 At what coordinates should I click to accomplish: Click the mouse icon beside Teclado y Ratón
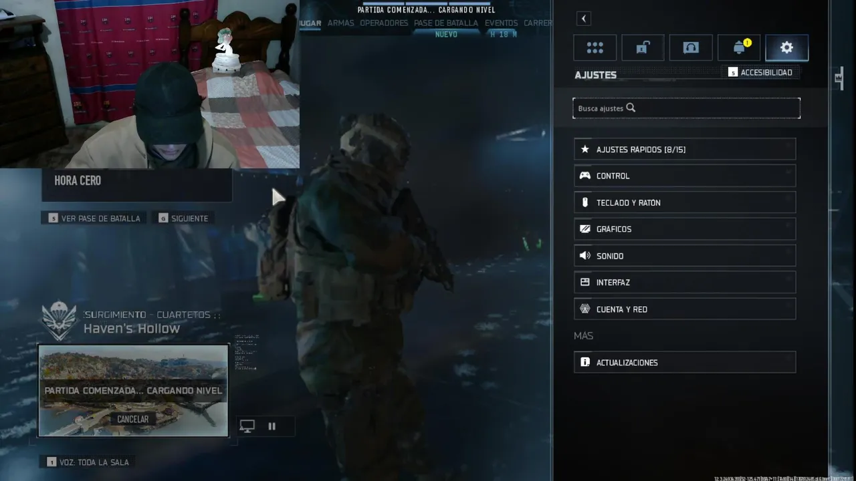tap(585, 202)
